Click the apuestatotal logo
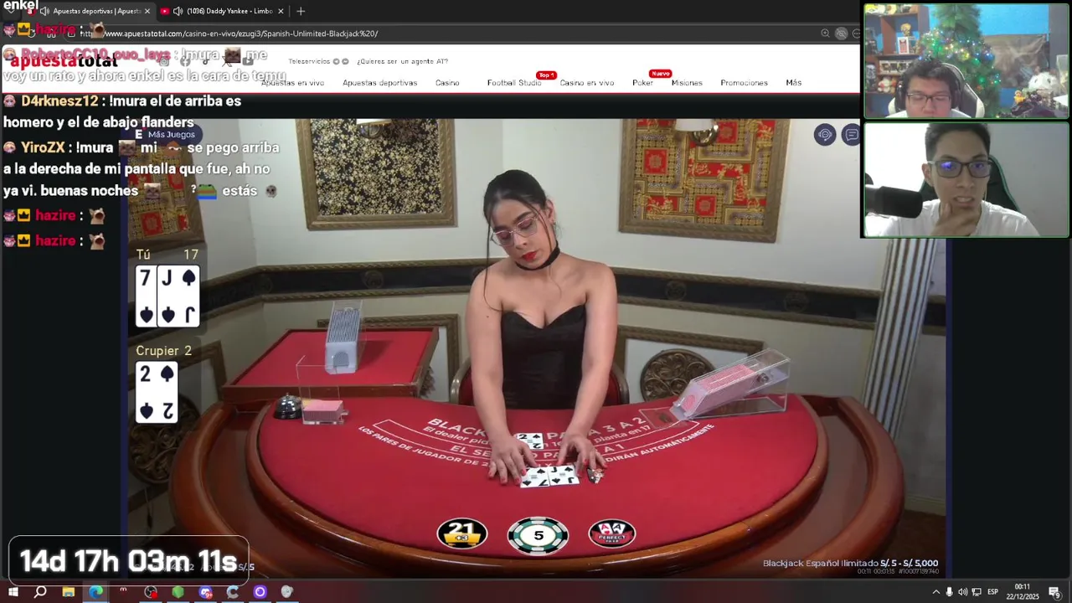Viewport: 1072px width, 603px height. (64, 61)
